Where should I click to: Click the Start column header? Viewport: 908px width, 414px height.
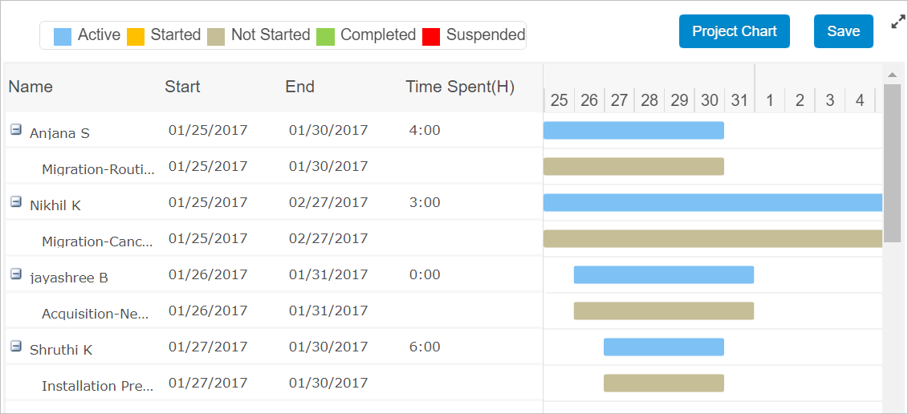[182, 87]
